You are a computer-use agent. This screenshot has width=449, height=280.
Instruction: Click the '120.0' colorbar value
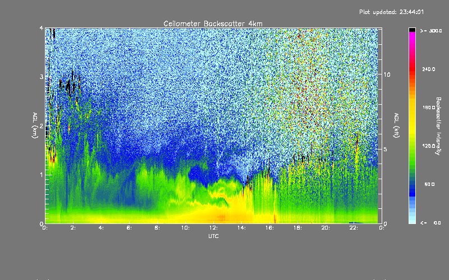pos(429,146)
